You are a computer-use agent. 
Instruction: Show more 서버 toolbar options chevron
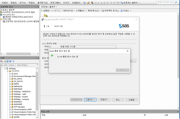coord(37,65)
